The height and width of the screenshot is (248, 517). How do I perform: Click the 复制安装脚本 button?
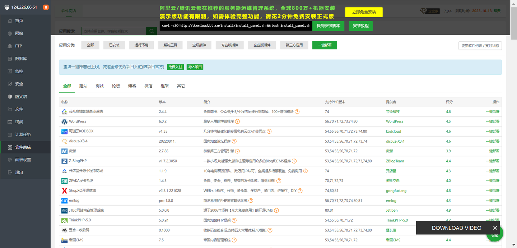coord(329,26)
